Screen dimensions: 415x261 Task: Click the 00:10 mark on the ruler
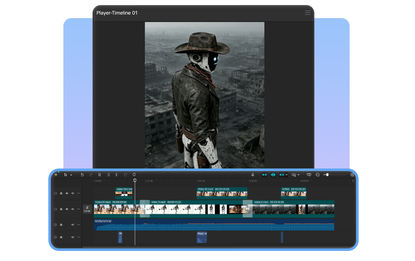(149, 181)
